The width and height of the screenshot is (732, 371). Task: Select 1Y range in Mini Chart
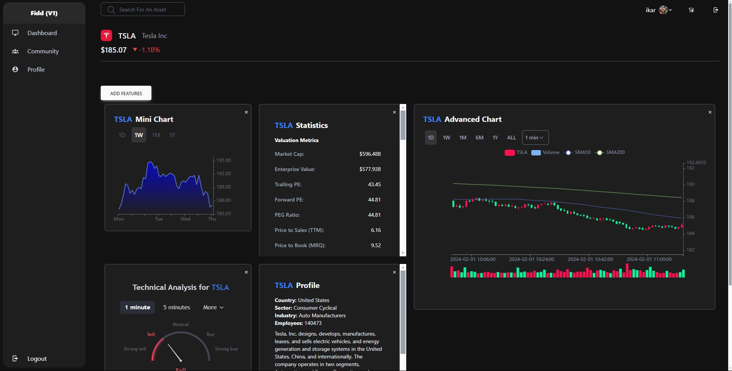pyautogui.click(x=172, y=135)
